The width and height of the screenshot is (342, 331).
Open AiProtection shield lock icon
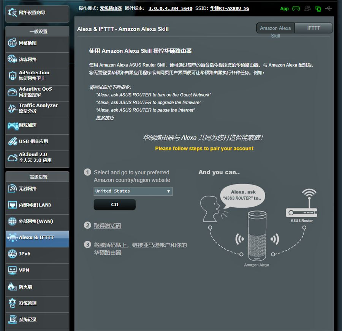pyautogui.click(x=12, y=75)
